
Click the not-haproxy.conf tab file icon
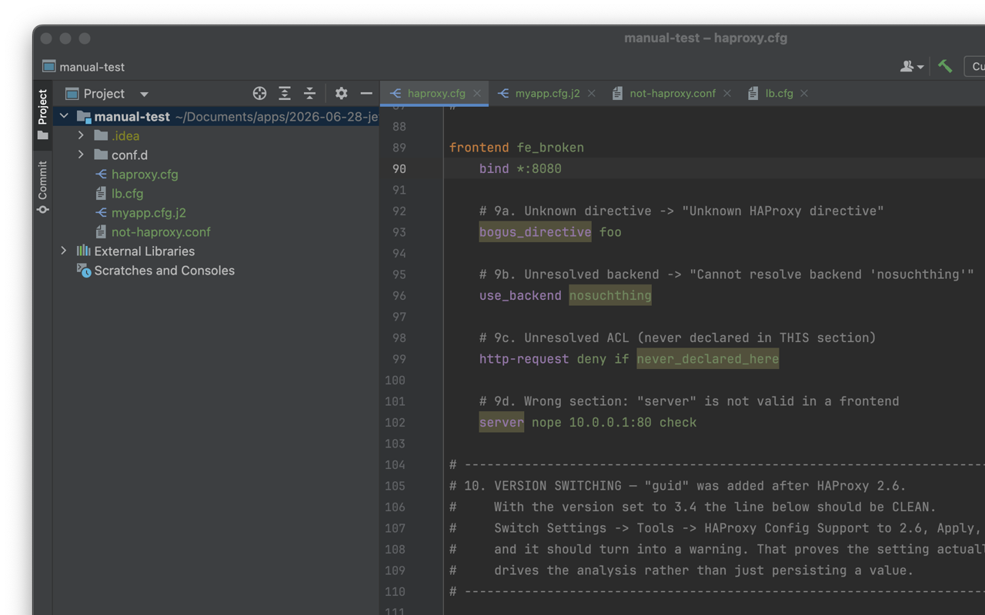617,93
